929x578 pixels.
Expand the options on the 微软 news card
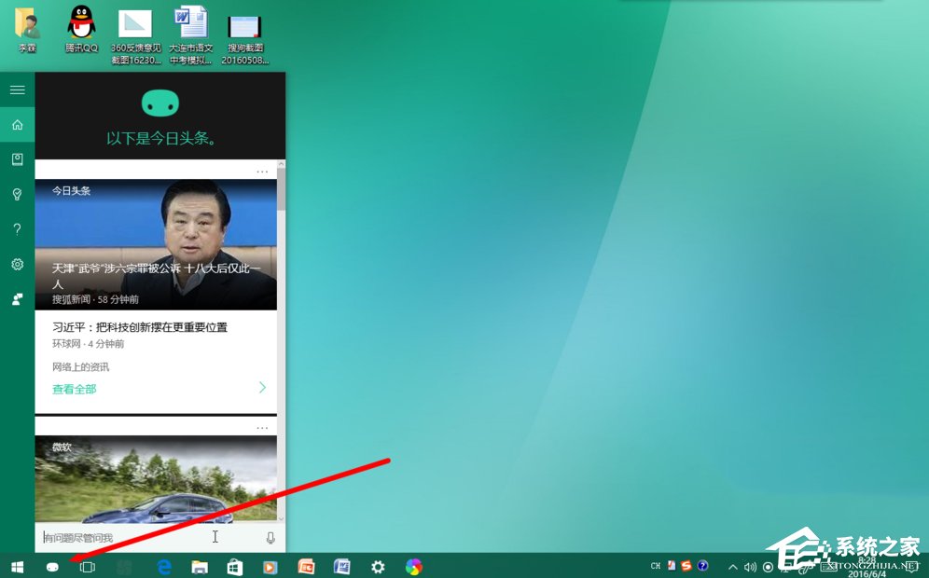point(263,428)
